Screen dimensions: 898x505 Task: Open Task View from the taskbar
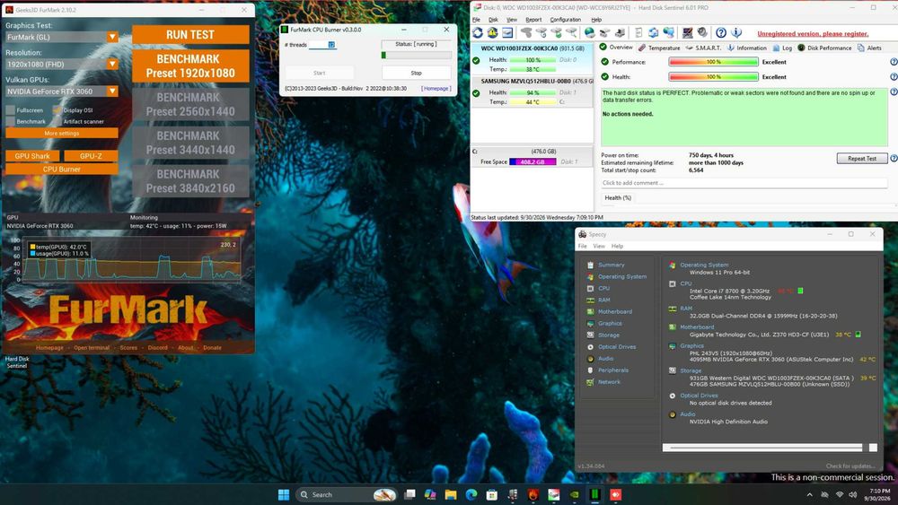[409, 495]
